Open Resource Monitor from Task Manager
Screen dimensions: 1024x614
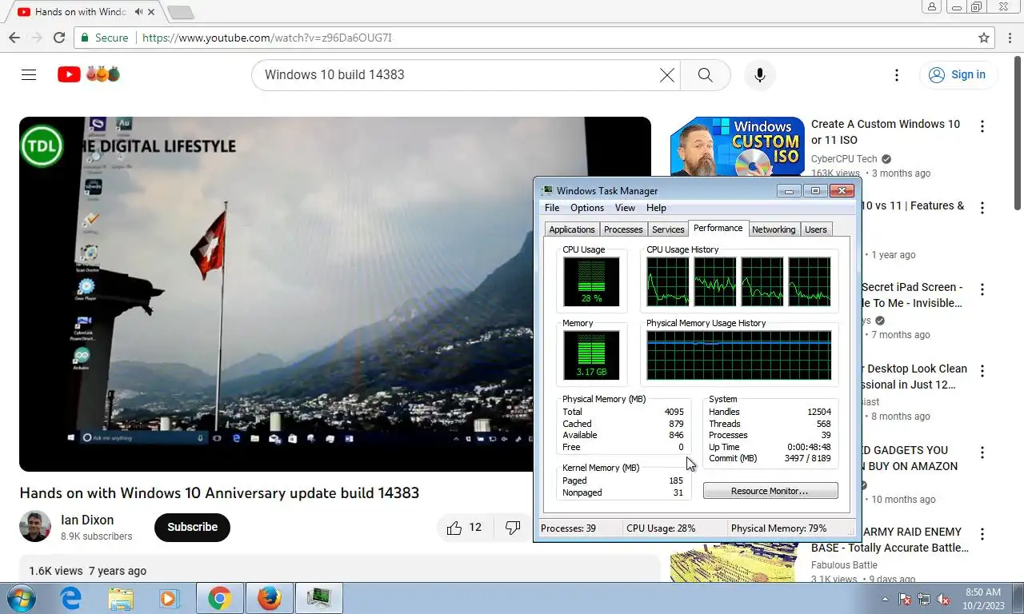770,491
